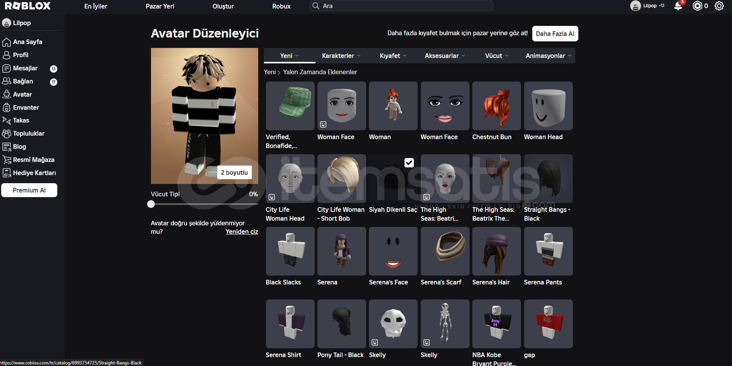Open Resmî Mağaza in the sidebar
Viewport: 732px width, 366px height.
33,160
